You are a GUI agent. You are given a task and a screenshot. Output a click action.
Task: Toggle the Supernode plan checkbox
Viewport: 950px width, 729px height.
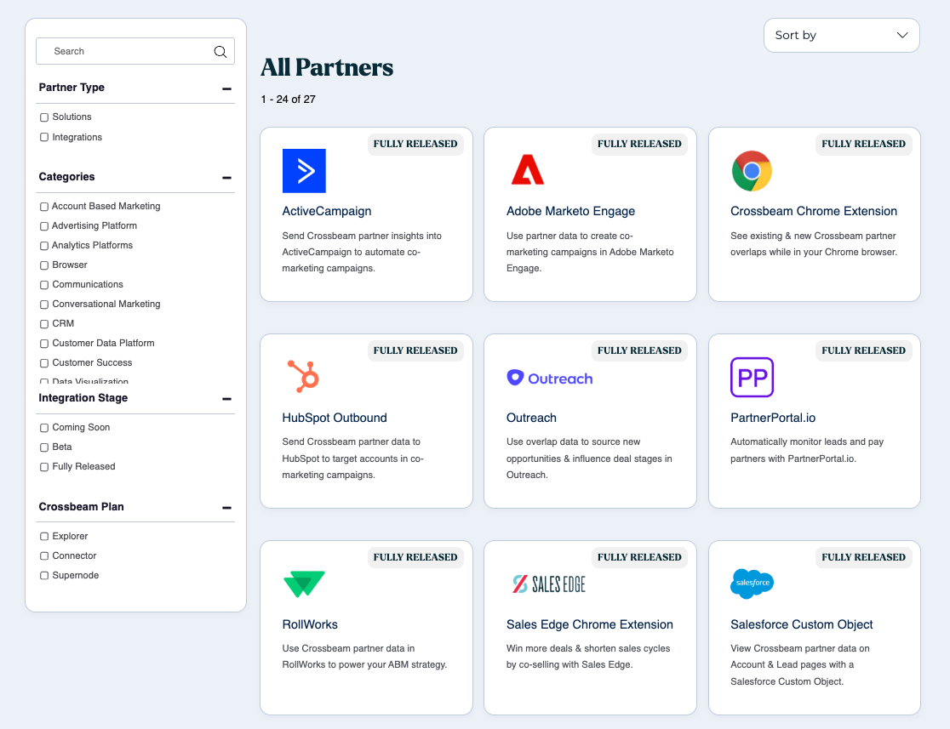click(44, 576)
